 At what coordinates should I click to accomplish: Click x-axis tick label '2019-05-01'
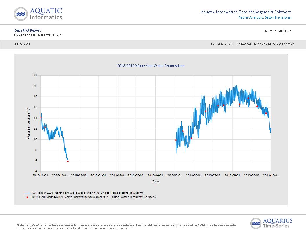[174, 175]
